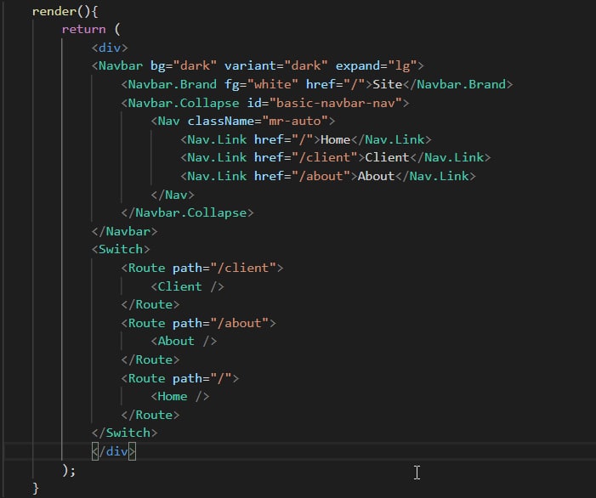Click the closing Nav tag
596x498 pixels.
tap(173, 195)
